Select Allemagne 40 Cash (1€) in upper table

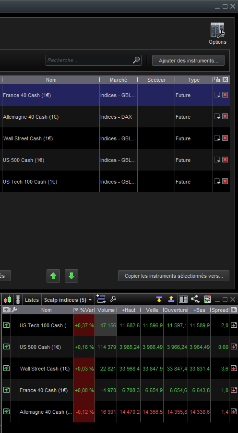[x=31, y=117]
